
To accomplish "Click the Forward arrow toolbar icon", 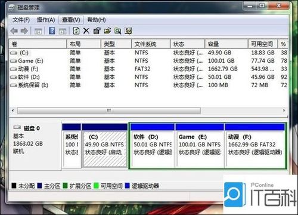I will click(x=24, y=31).
